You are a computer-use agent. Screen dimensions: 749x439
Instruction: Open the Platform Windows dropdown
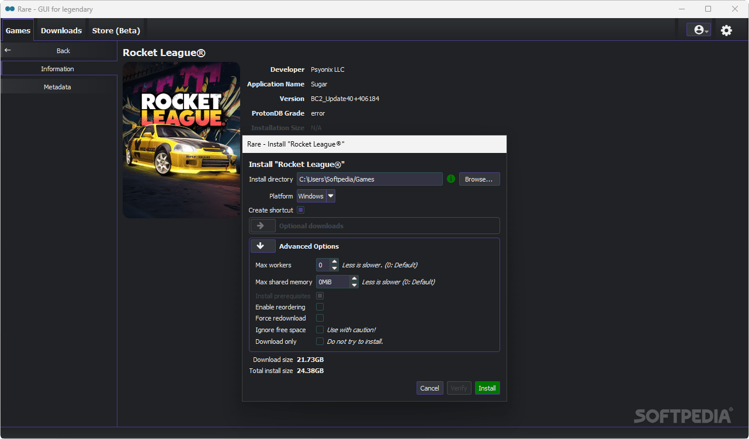click(316, 196)
